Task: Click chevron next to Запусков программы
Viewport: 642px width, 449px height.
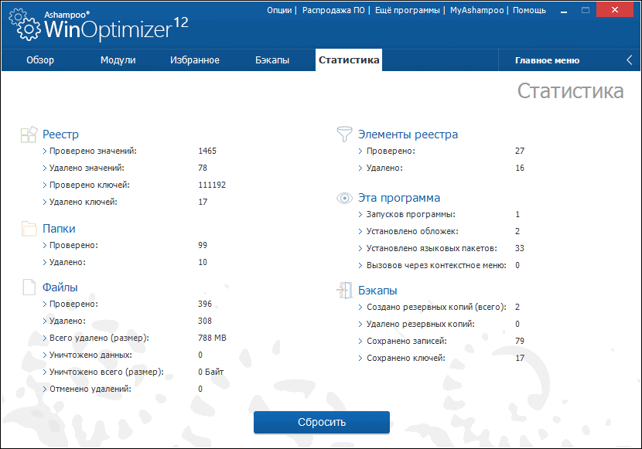Action: point(360,215)
